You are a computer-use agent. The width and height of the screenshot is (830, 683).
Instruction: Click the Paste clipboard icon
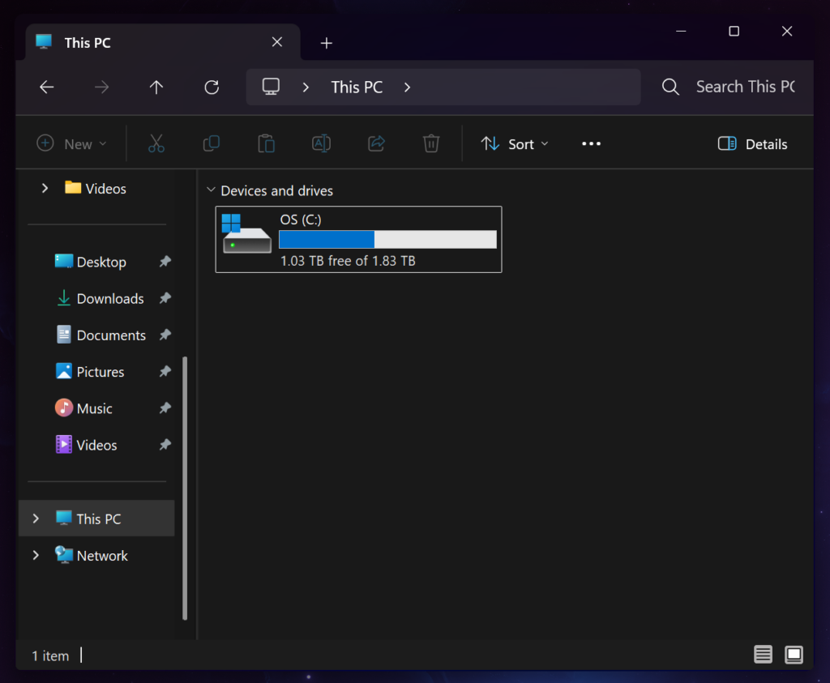[266, 144]
